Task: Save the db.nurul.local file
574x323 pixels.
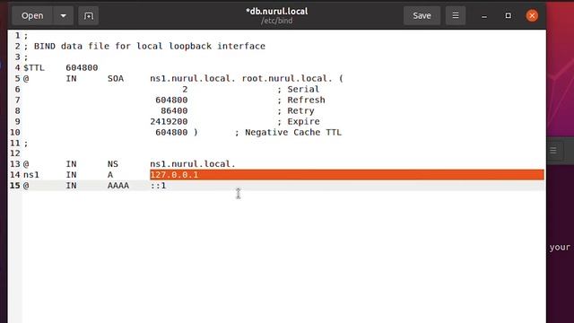Action: (422, 16)
